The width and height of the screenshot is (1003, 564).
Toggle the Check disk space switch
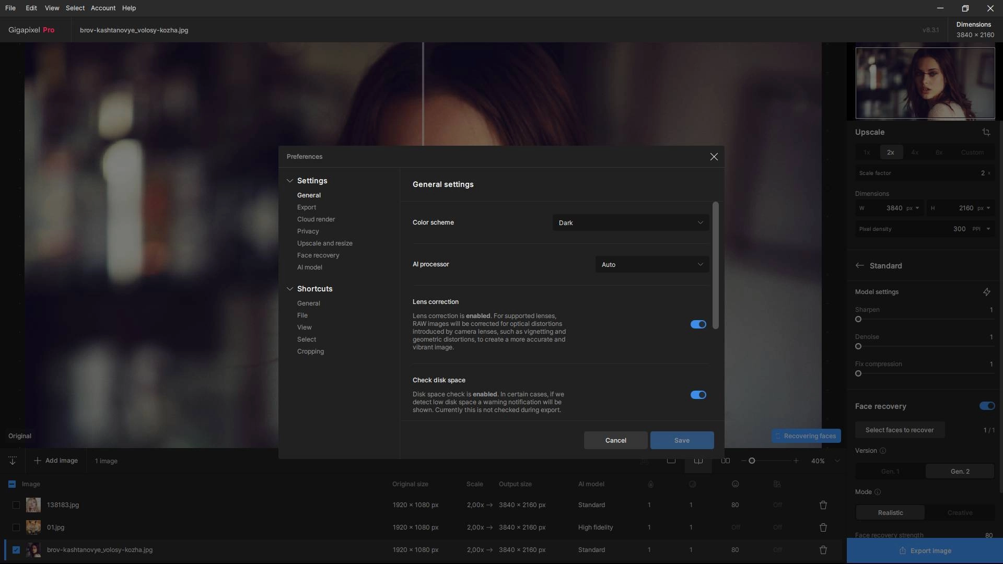pos(698,395)
